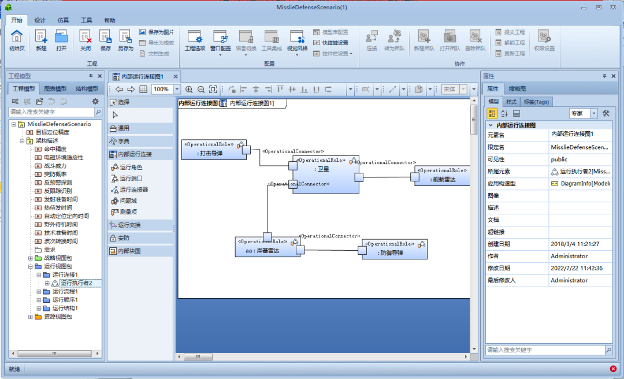The image size is (624, 379).
Task: Click the red error icon in status bar
Action: (613, 369)
